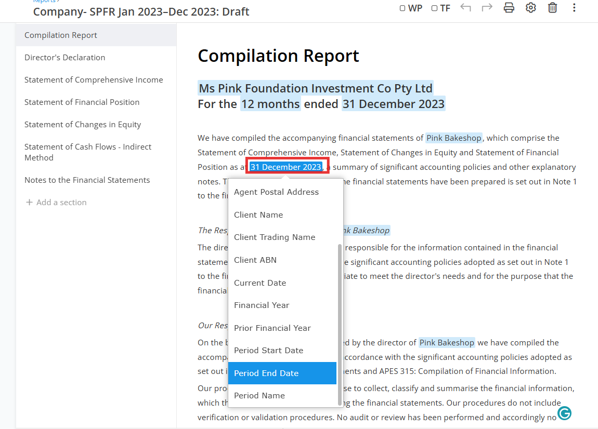This screenshot has height=429, width=598.
Task: Select Agent Postal Address from the dropdown
Action: coord(282,192)
